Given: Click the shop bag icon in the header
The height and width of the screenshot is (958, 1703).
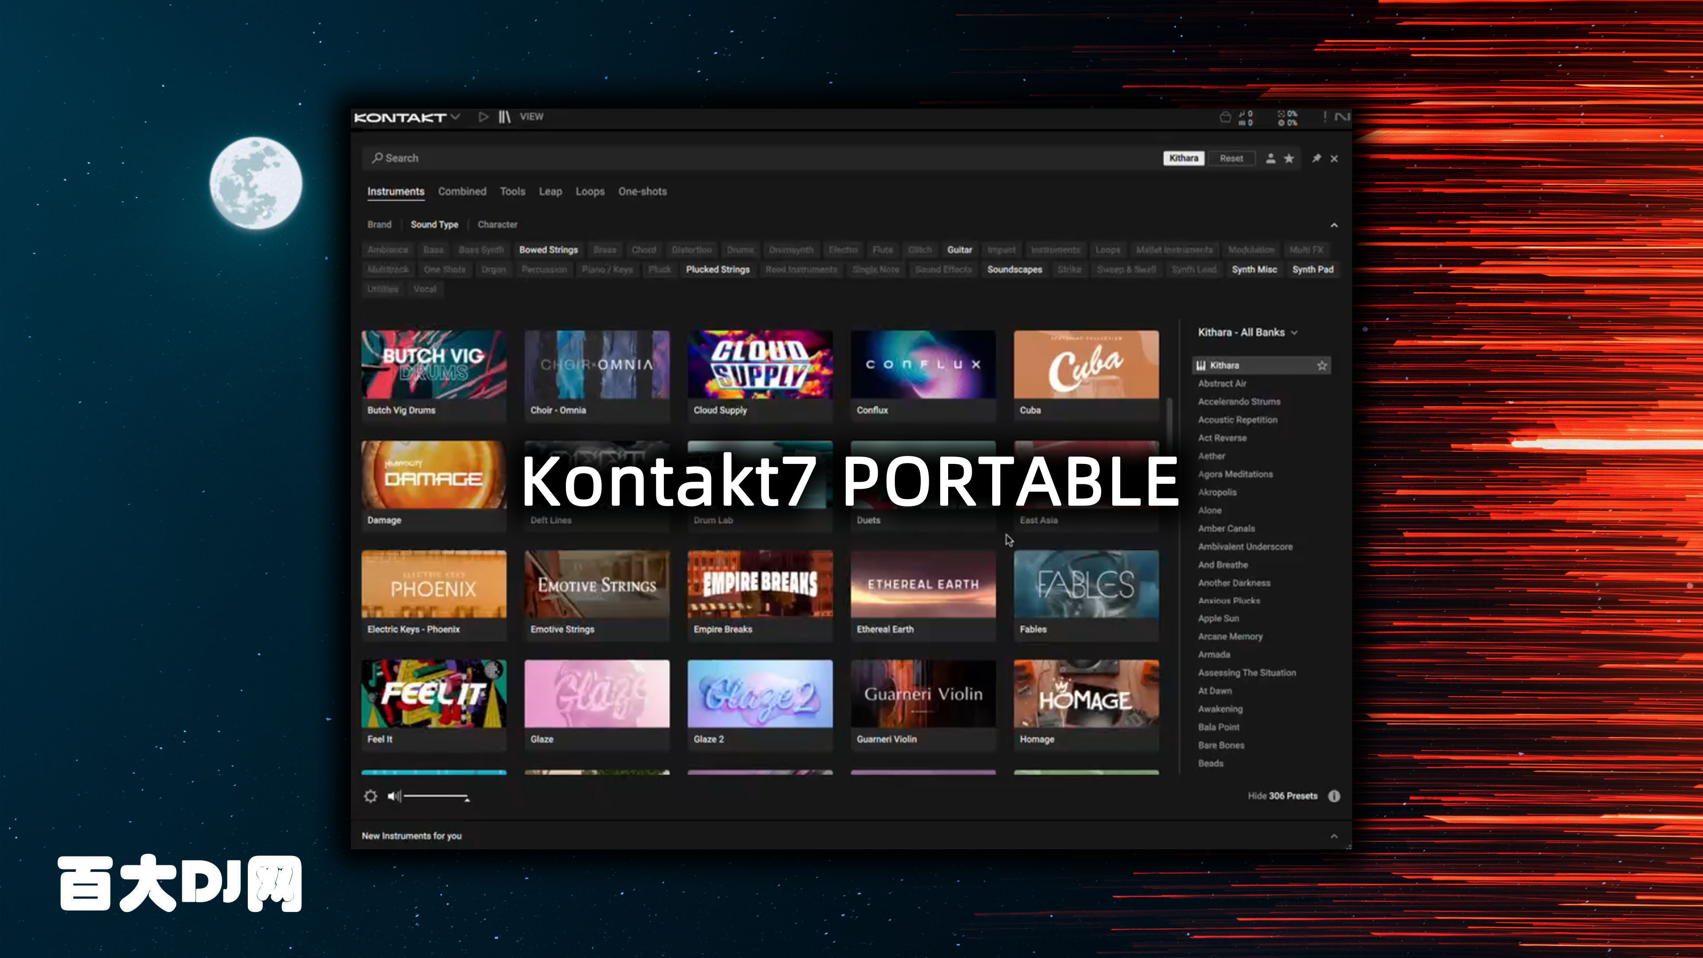Looking at the screenshot, I should coord(1225,118).
